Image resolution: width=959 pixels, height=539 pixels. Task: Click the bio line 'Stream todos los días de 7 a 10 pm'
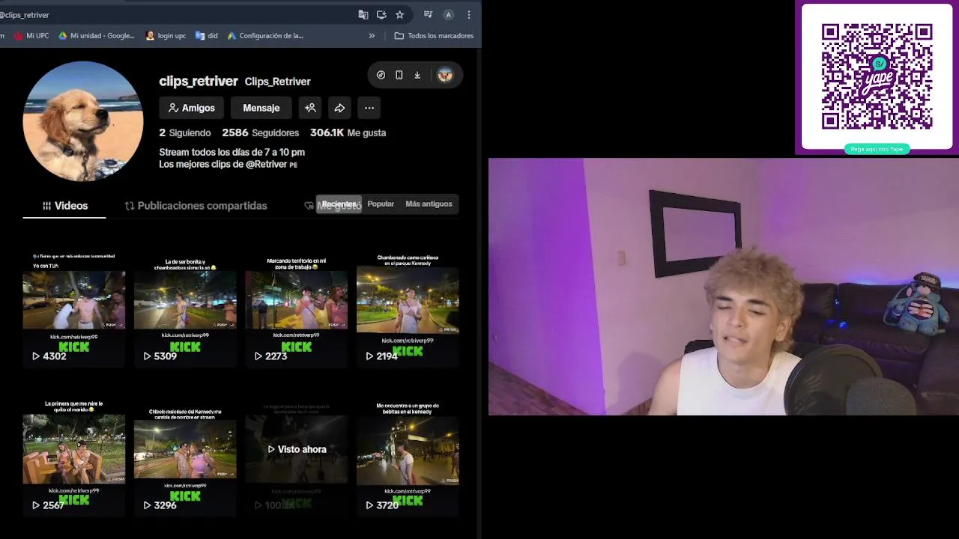232,152
